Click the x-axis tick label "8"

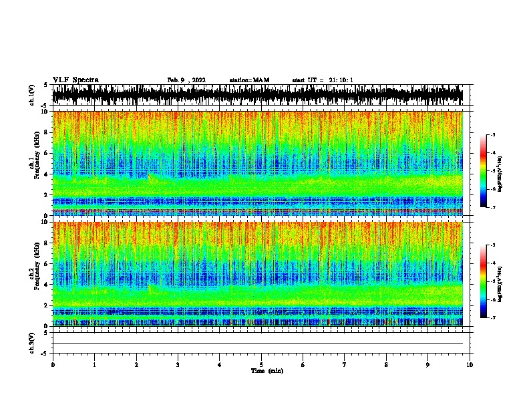386,365
